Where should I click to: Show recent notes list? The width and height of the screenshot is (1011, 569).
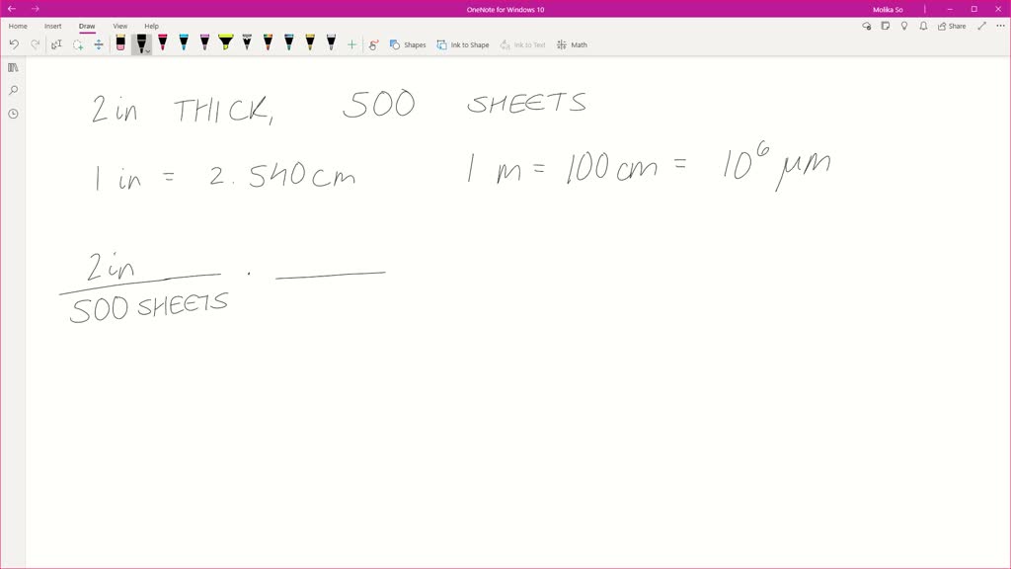click(x=12, y=113)
